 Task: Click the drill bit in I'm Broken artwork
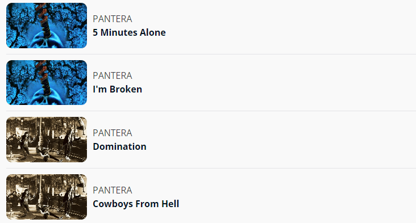(x=44, y=77)
